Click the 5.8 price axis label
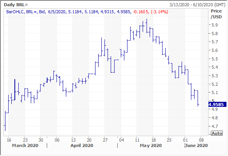The width and height of the screenshot is (228, 156). [215, 34]
